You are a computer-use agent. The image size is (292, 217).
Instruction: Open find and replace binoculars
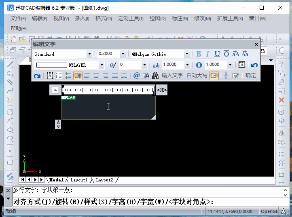[x=155, y=76]
